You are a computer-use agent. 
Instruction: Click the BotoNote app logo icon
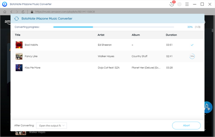[x=4, y=4]
